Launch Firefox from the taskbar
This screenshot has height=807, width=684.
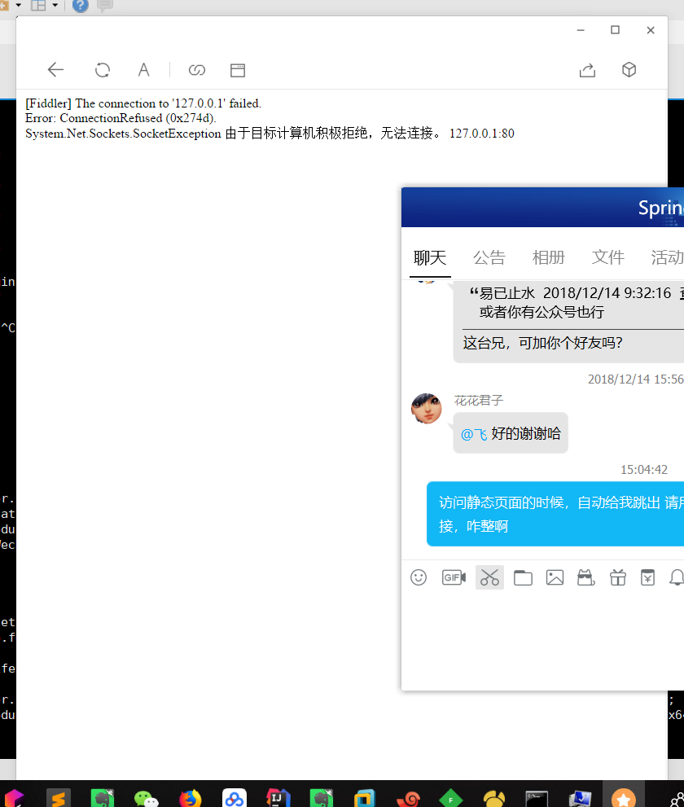[x=191, y=798]
